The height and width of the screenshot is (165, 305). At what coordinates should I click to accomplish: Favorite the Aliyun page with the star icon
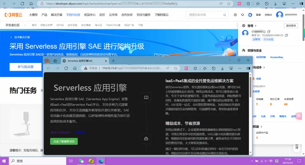[229, 4]
